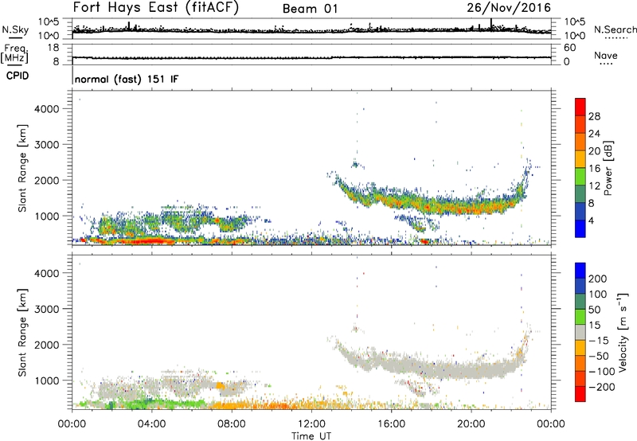Click the gray segment of velocity color bar
This screenshot has height=441, width=637.
pyautogui.click(x=580, y=333)
